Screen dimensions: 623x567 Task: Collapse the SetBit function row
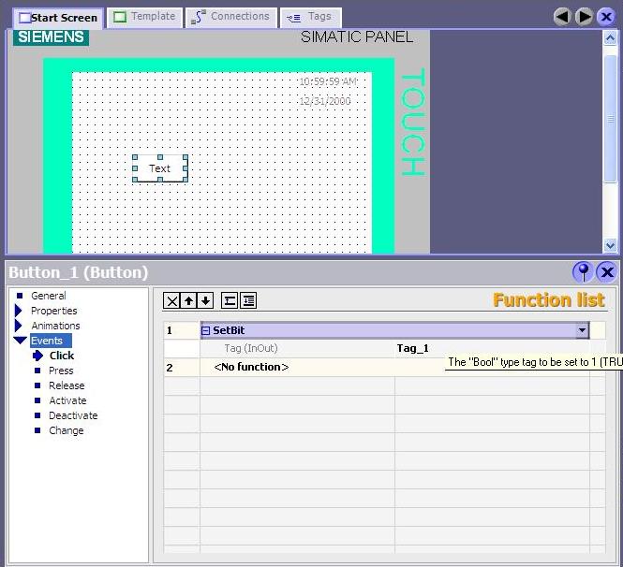[x=206, y=330]
